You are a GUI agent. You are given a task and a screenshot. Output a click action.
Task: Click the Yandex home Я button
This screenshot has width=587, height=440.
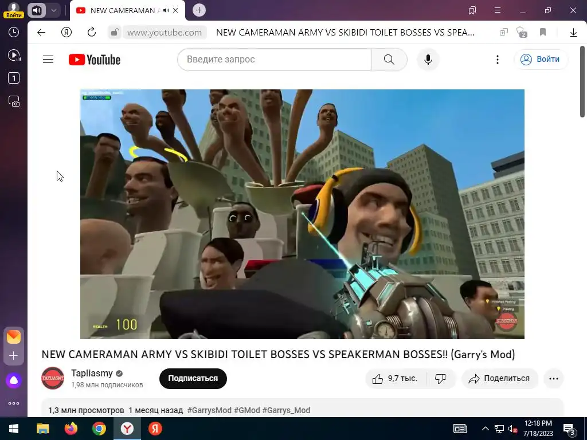[66, 33]
